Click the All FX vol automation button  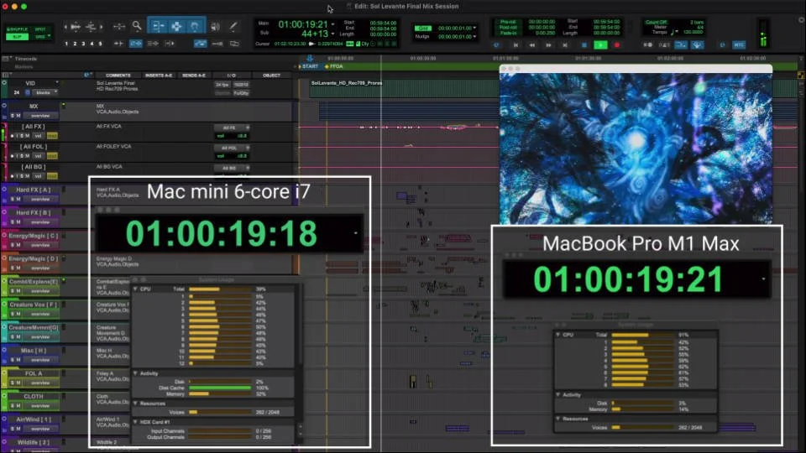(x=38, y=136)
